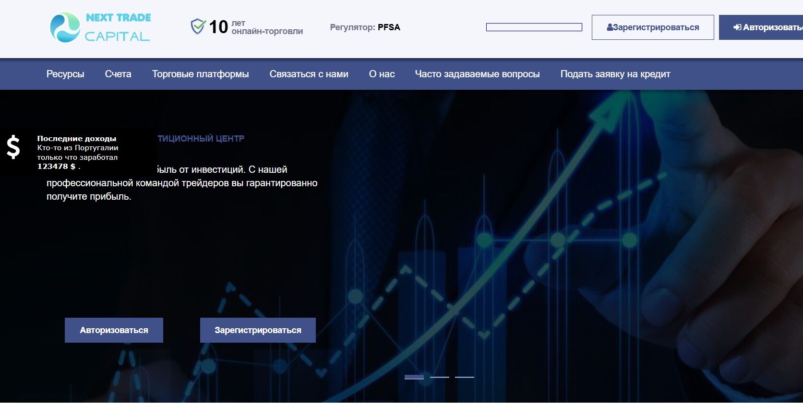
Task: Click the Регулятор: PFSA text
Action: [365, 27]
